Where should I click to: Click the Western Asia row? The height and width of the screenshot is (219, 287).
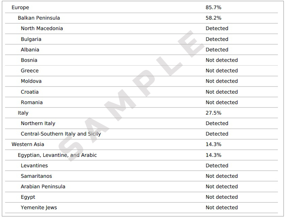tap(141, 144)
